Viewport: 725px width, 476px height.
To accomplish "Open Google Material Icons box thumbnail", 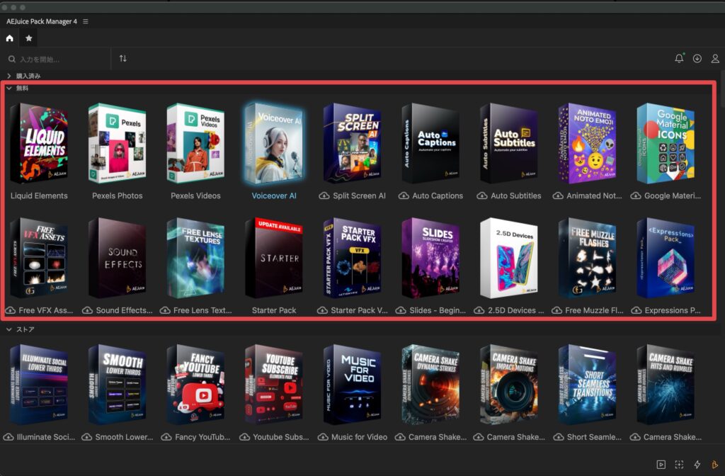I will [x=666, y=143].
